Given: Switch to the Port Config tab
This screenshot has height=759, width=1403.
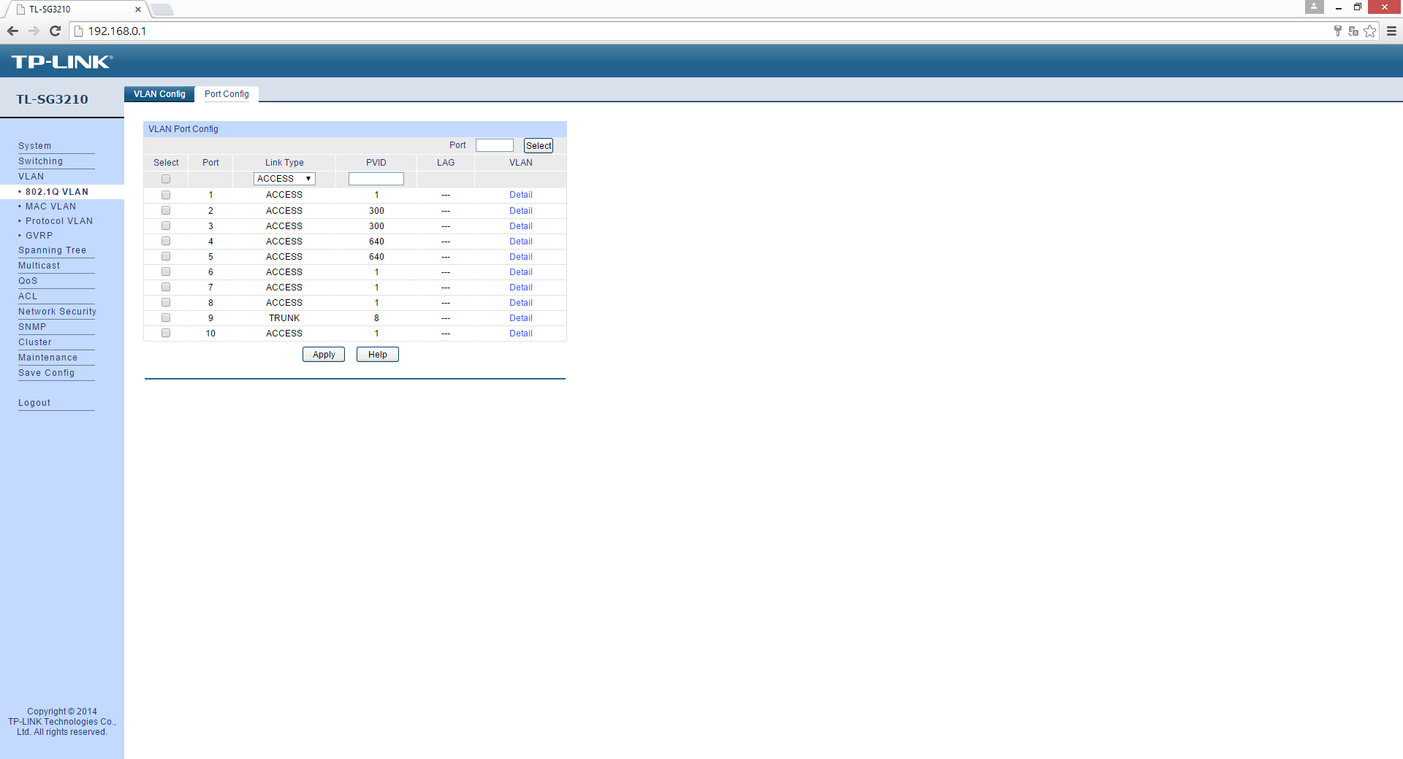Looking at the screenshot, I should click(227, 94).
